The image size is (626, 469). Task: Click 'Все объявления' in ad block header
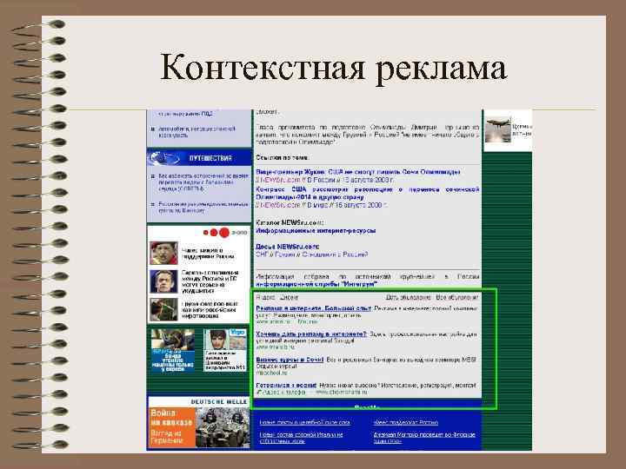456,298
